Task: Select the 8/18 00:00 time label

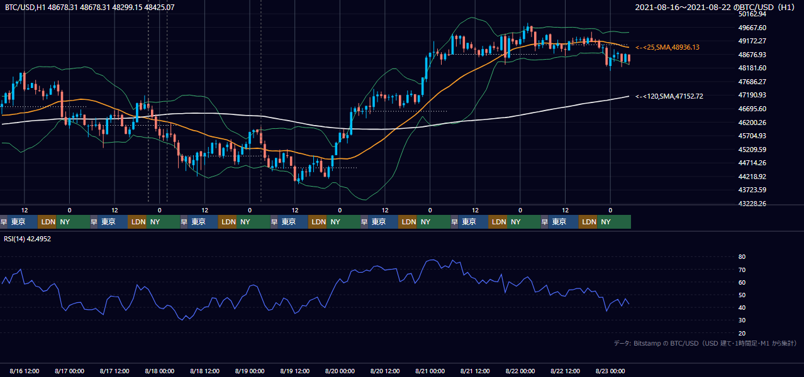Action: [x=159, y=371]
